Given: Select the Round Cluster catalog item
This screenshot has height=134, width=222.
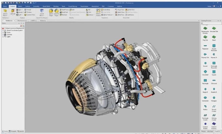Looking at the screenshot, I should tap(214, 109).
